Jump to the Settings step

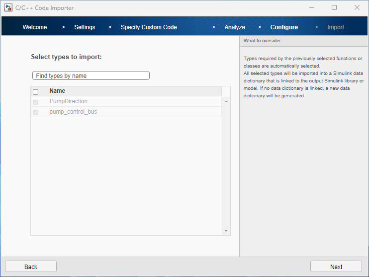coord(85,27)
